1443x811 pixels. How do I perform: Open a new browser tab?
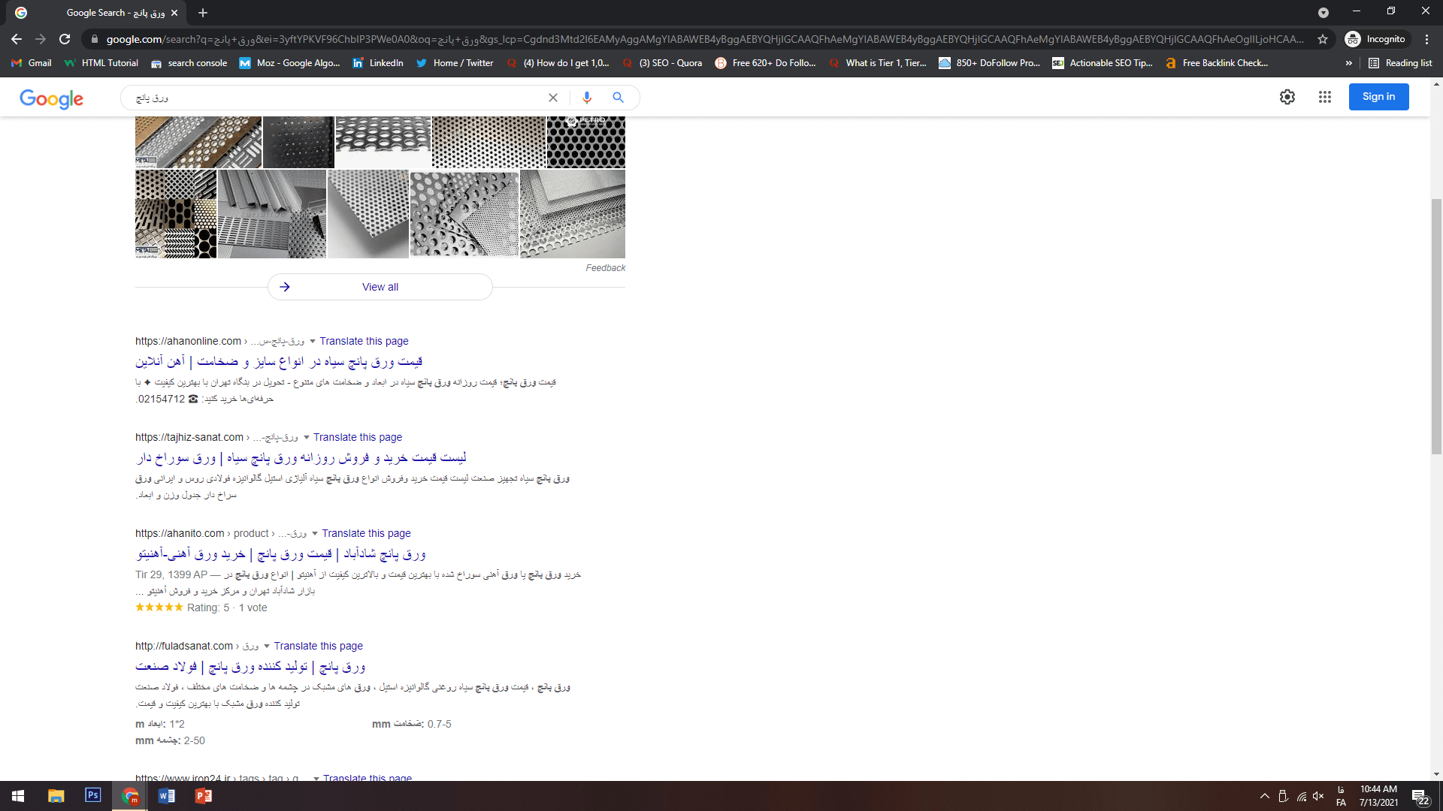203,13
